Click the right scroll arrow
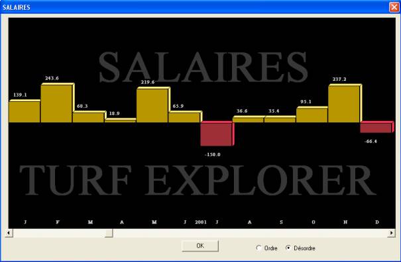Image resolution: width=401 pixels, height=262 pixels. [x=391, y=233]
